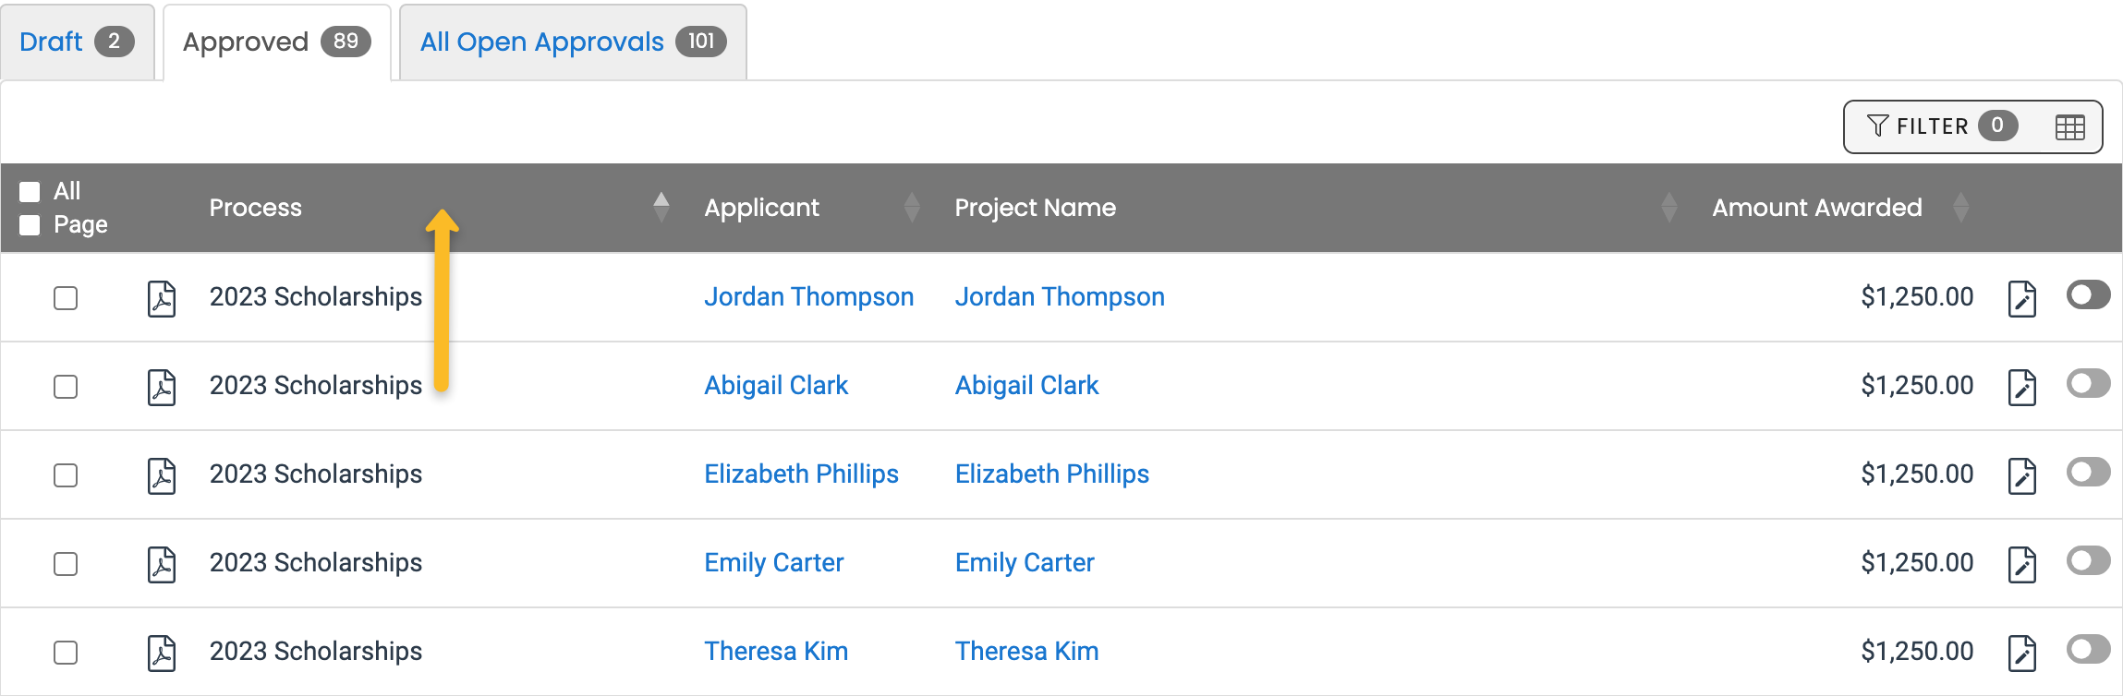This screenshot has height=696, width=2123.
Task: Sort by Amount Awarded column arrows
Action: [1960, 207]
